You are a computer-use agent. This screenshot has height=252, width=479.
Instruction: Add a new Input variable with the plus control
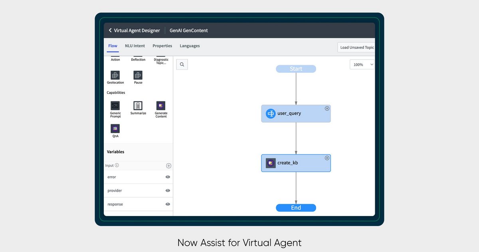pos(168,165)
